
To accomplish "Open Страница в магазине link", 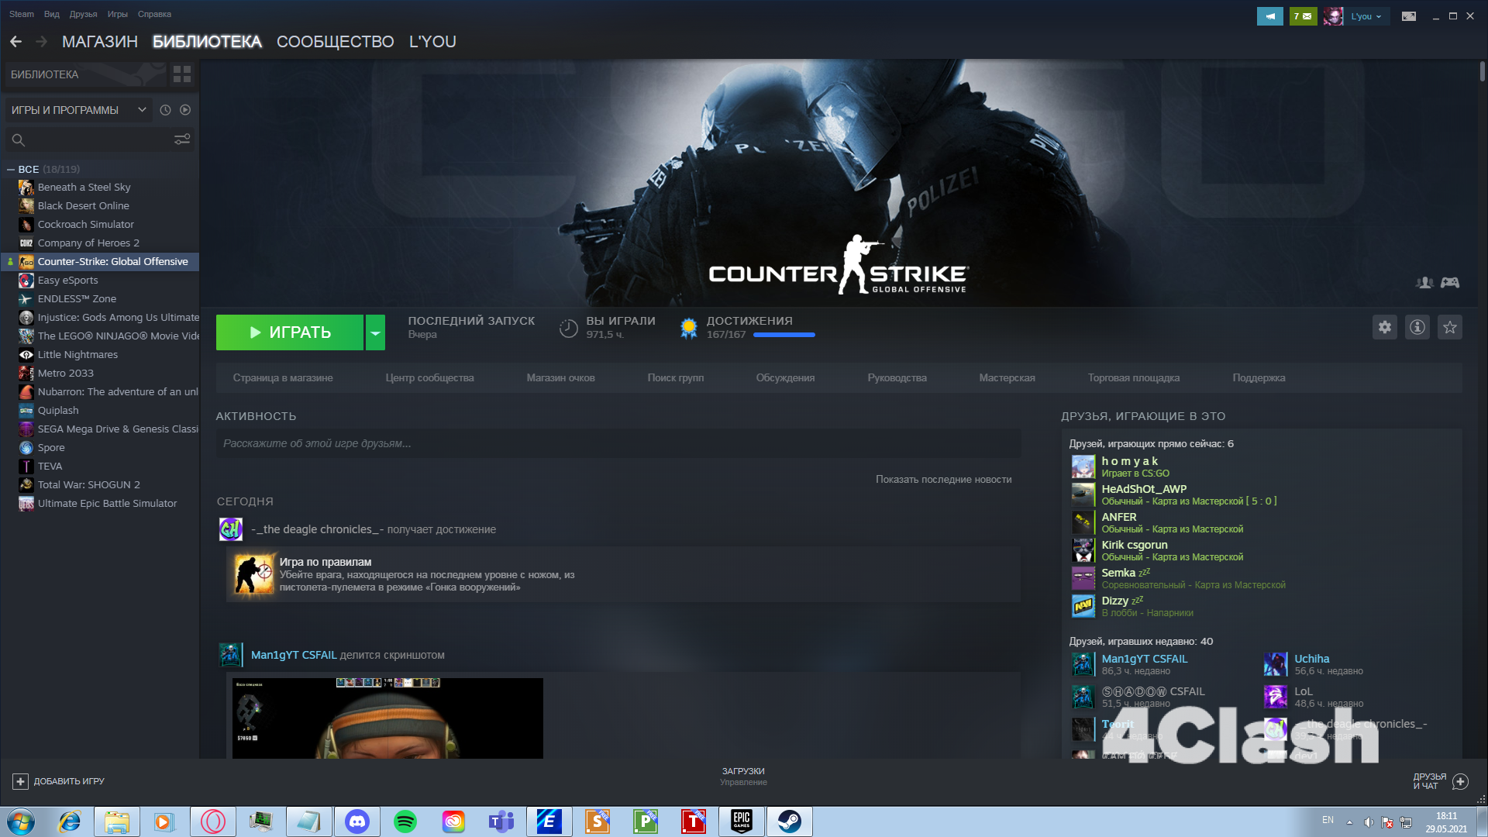I will (283, 378).
